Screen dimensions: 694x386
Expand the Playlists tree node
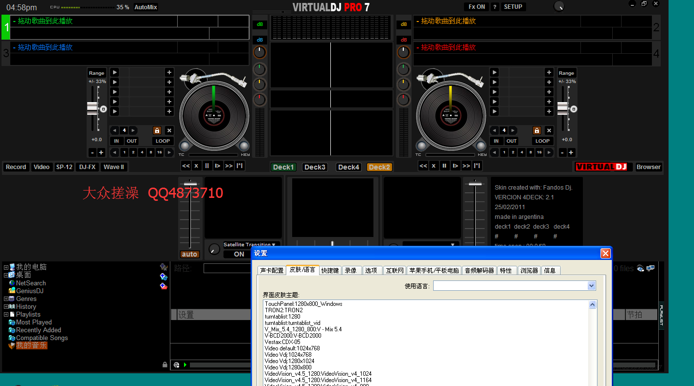[6, 314]
